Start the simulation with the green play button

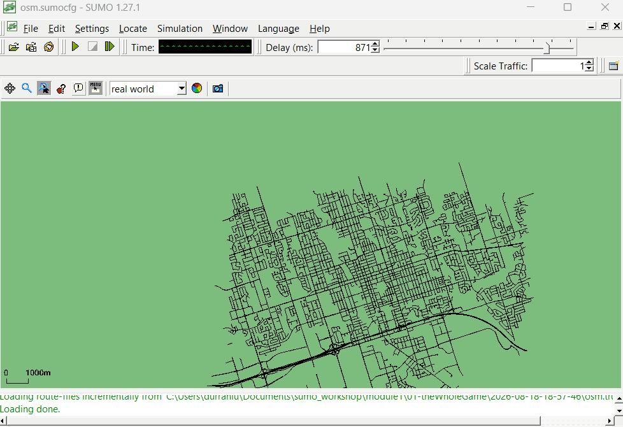pos(75,47)
